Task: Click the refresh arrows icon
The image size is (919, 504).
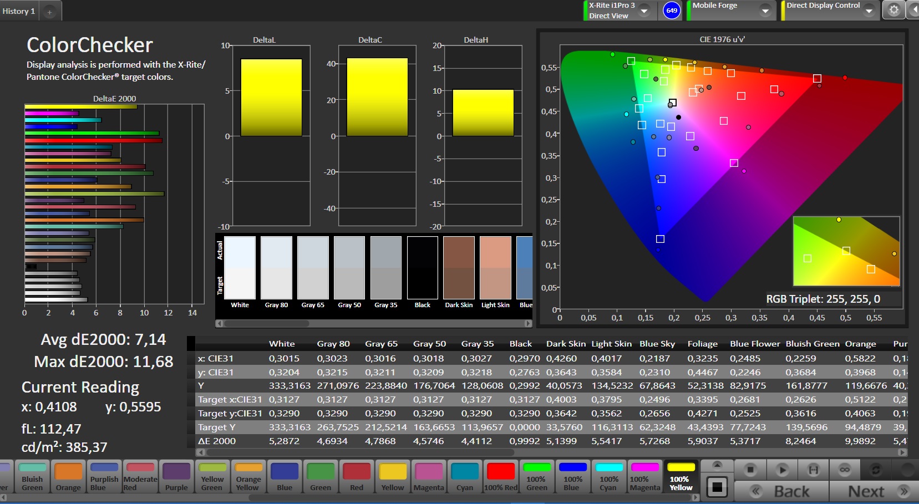Action: [876, 470]
